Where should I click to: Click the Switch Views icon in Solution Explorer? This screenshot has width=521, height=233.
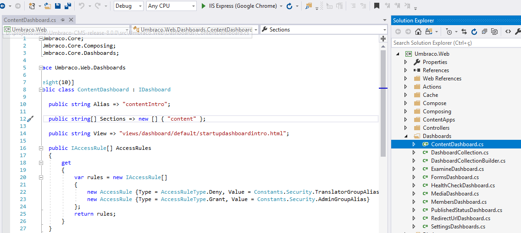click(429, 32)
